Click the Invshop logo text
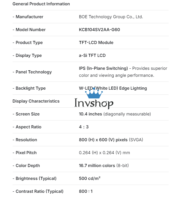 pos(94,103)
